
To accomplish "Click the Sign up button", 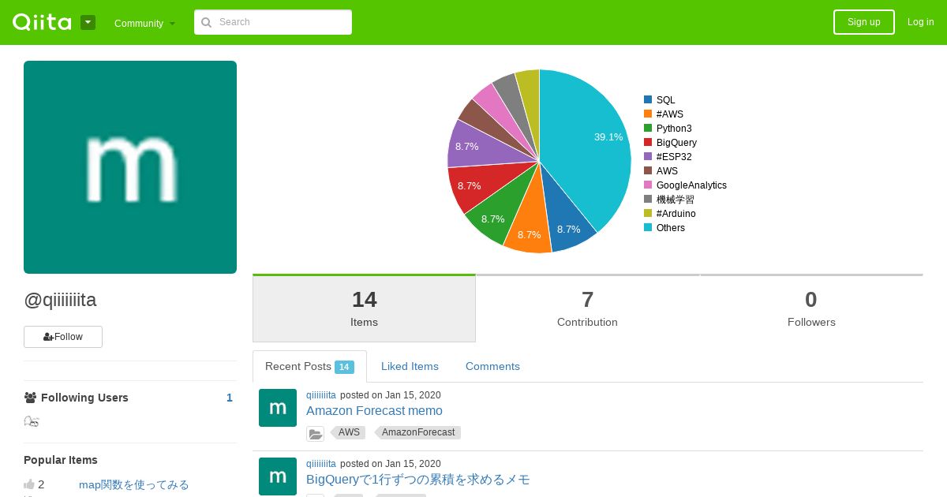I will (x=864, y=22).
